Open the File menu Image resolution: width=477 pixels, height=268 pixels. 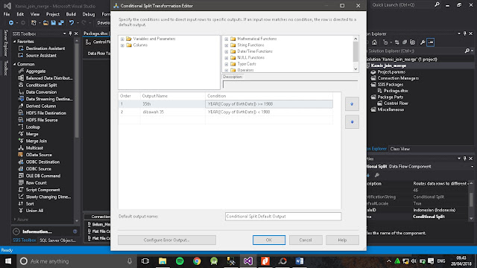7,14
